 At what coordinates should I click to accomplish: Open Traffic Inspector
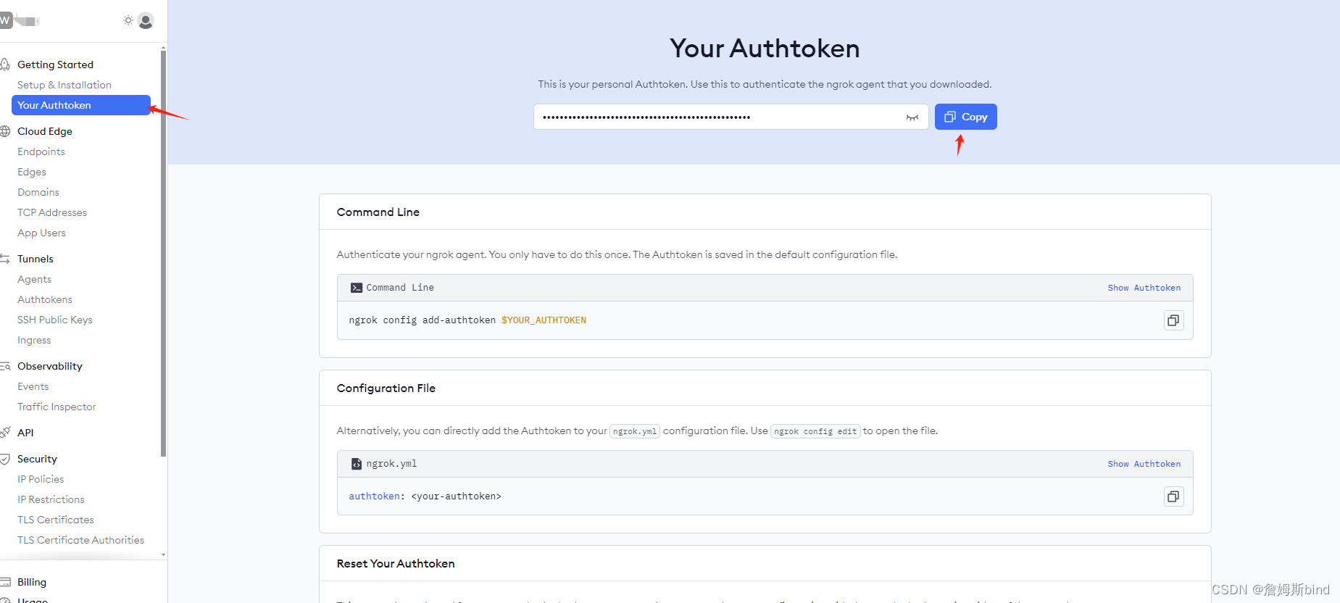tap(57, 407)
